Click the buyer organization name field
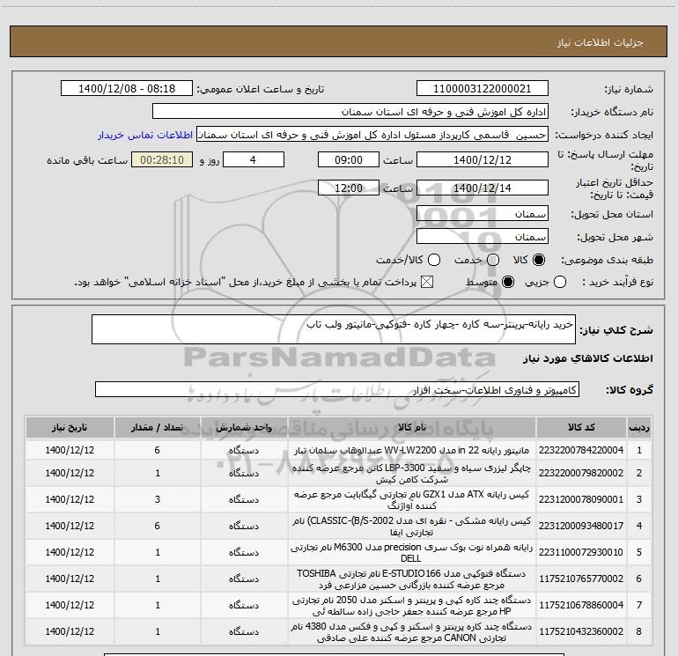 coord(350,112)
